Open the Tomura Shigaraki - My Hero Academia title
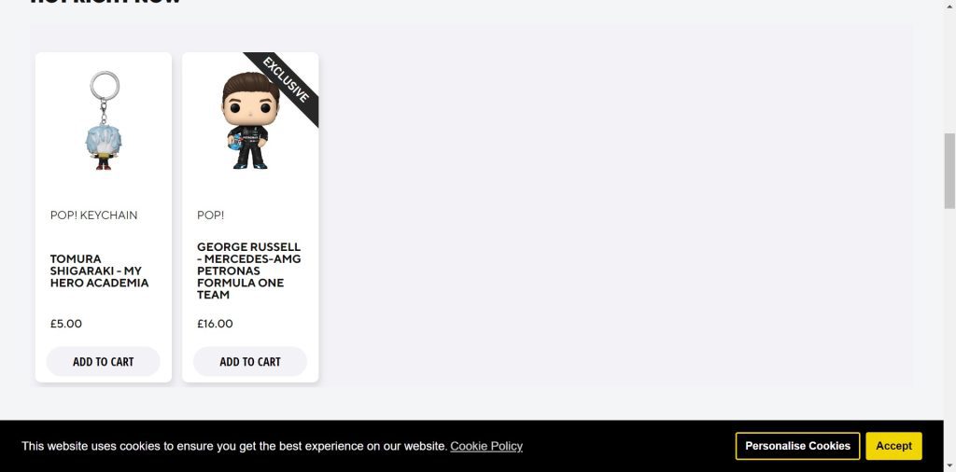The width and height of the screenshot is (956, 472). point(99,271)
